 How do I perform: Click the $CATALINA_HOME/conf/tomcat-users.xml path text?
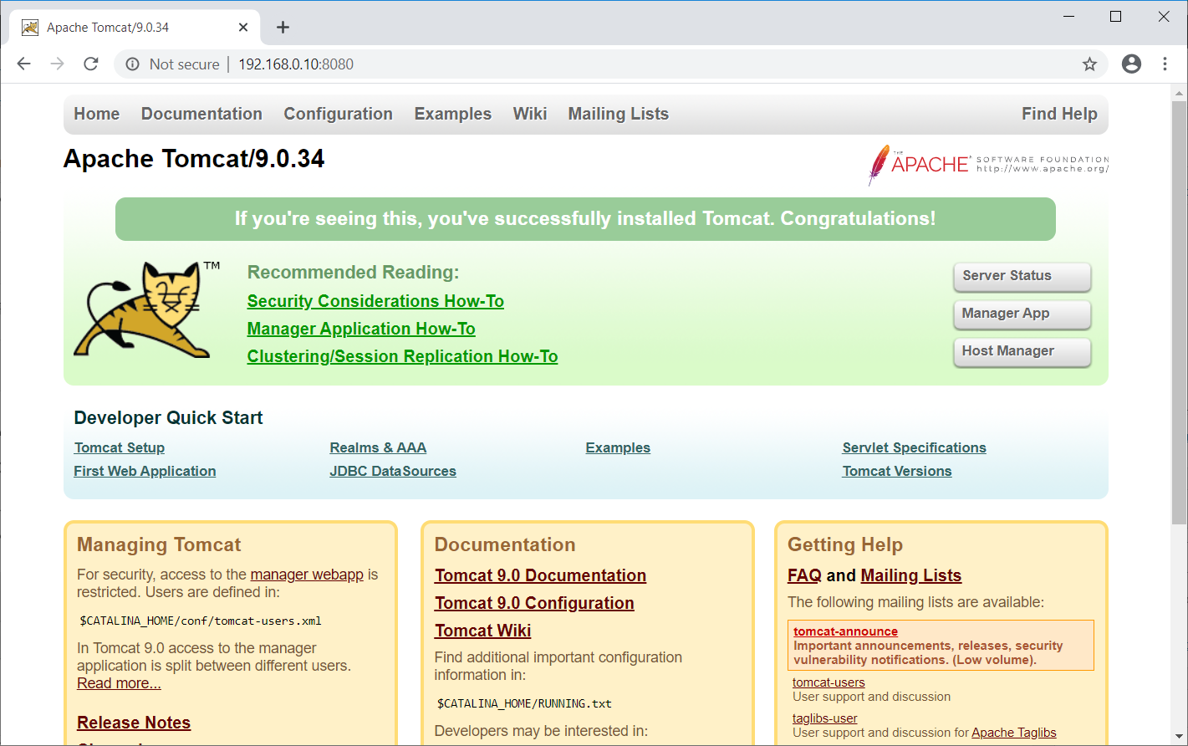tap(201, 621)
